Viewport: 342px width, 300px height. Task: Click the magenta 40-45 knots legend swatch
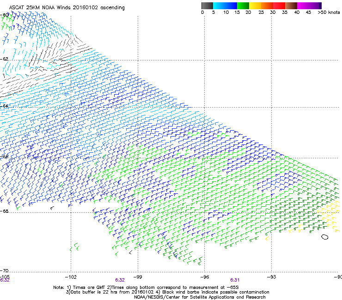coord(303,6)
